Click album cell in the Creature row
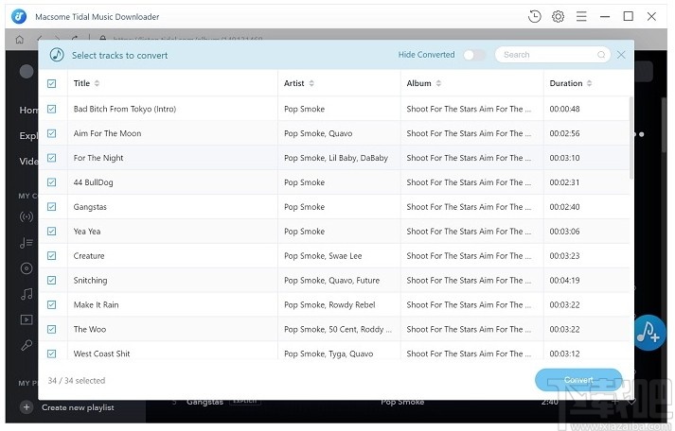 pos(469,256)
